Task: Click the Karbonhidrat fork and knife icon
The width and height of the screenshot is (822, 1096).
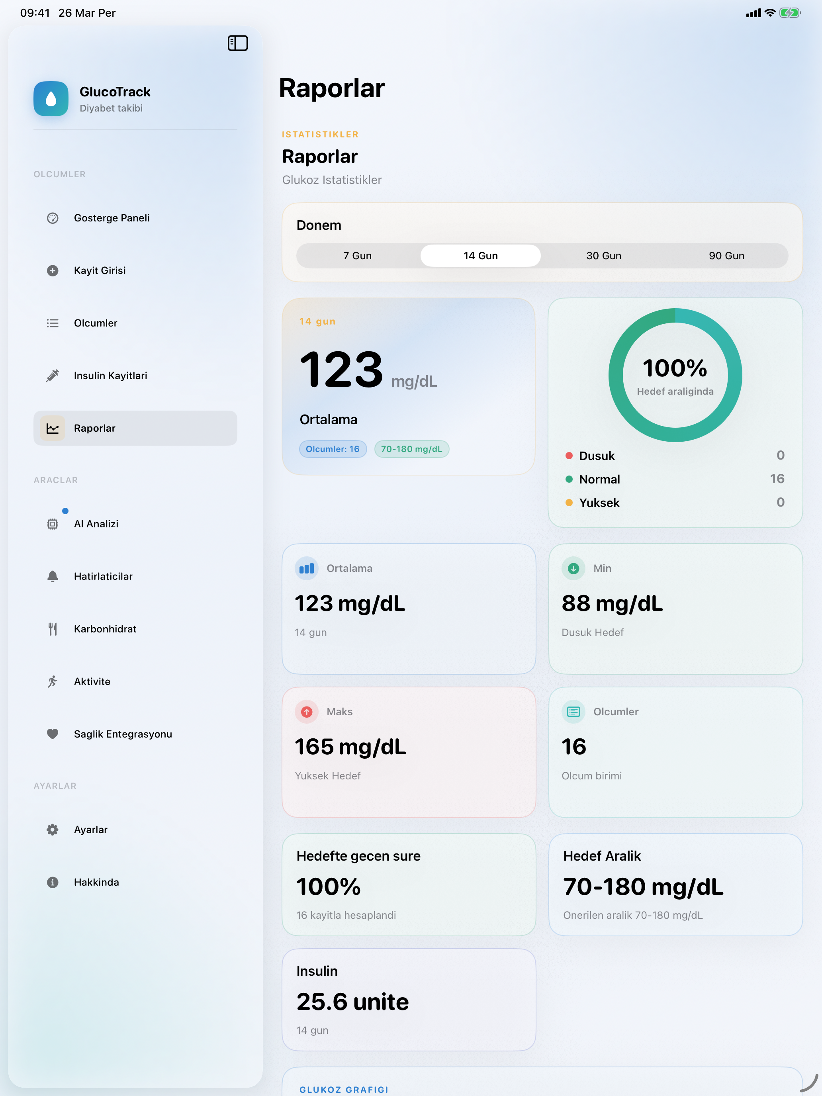Action: click(53, 629)
